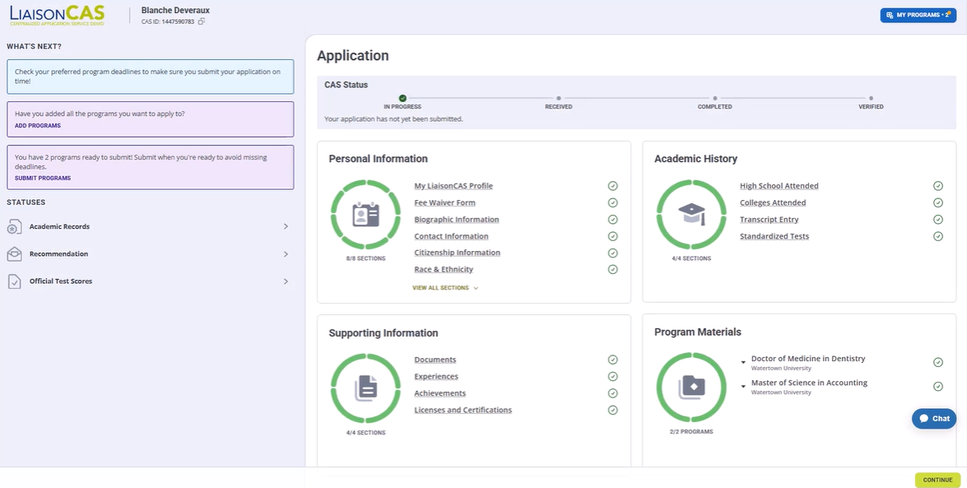Screen dimensions: 967x488
Task: Click the Academic Records status icon
Action: [x=14, y=227]
